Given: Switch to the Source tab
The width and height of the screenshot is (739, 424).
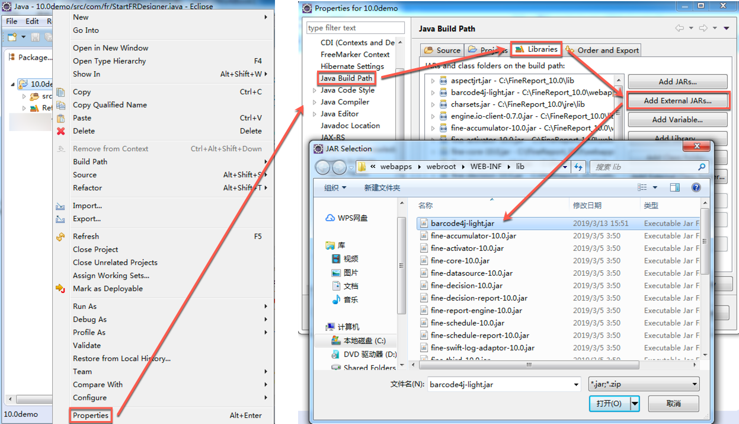Looking at the screenshot, I should coord(442,50).
